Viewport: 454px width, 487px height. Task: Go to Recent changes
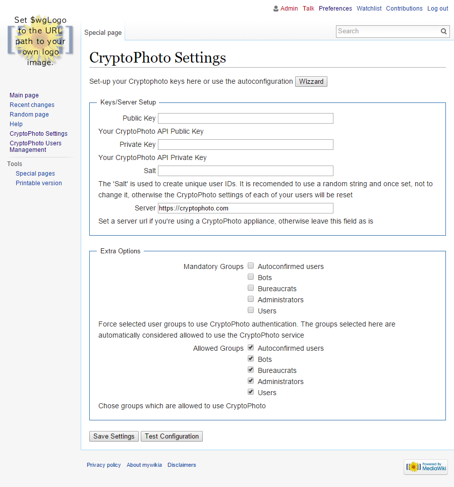coord(32,105)
